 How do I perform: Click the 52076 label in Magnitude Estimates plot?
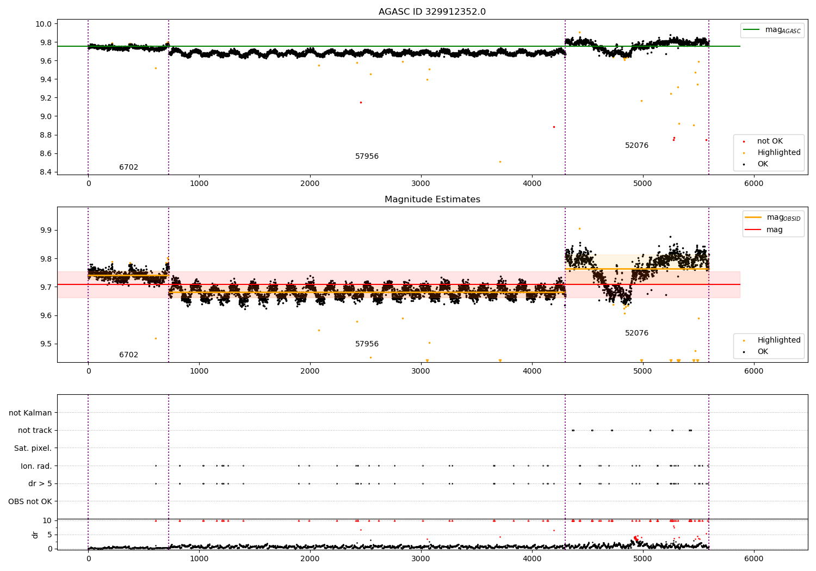(636, 333)
